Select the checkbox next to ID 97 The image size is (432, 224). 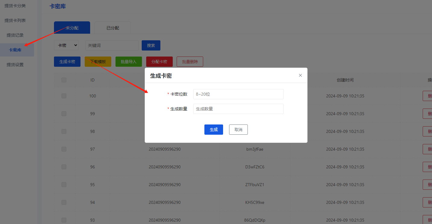64,149
